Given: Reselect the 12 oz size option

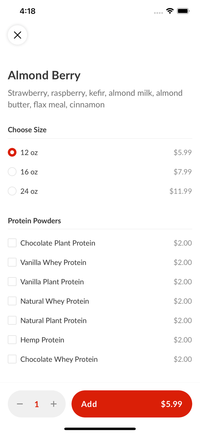Looking at the screenshot, I should 12,152.
